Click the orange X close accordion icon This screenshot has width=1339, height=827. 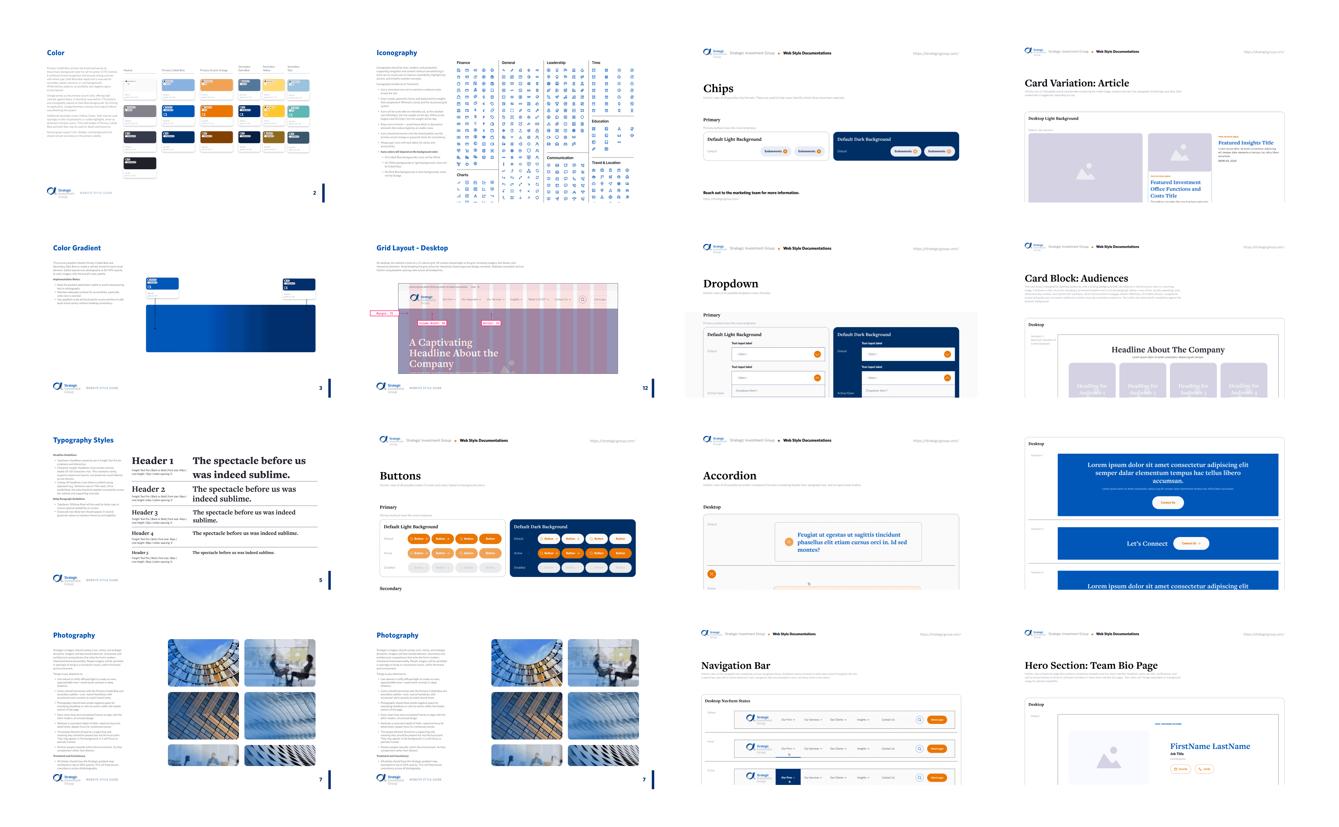tap(711, 574)
